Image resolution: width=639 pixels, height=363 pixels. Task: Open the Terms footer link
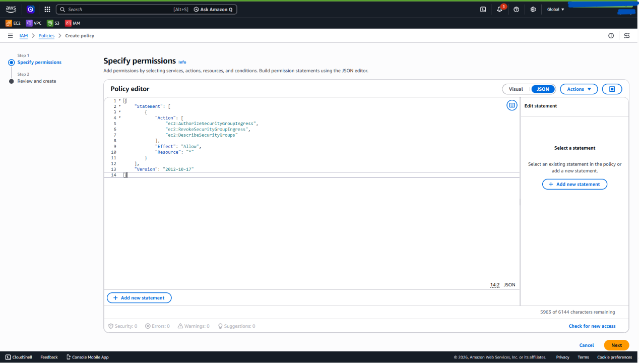[x=583, y=357]
